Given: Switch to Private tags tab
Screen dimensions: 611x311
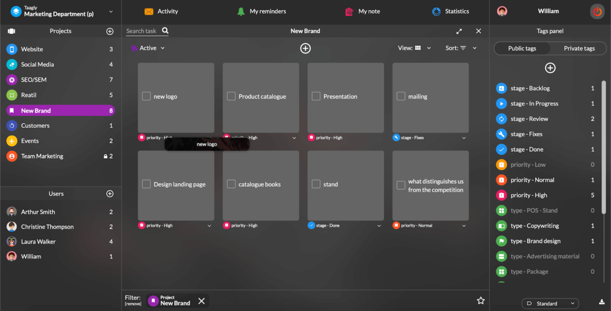Looking at the screenshot, I should click(x=579, y=48).
